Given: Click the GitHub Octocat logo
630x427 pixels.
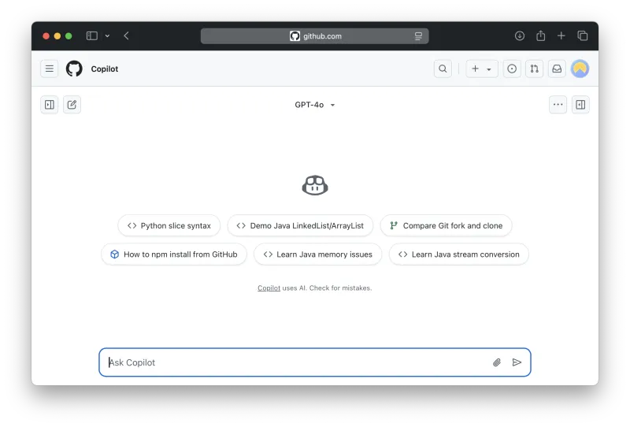Looking at the screenshot, I should pos(74,69).
